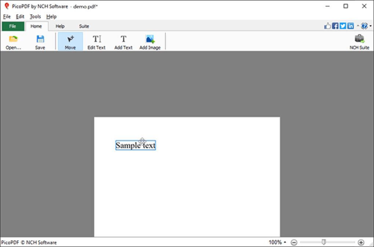Open the Tools menu
Image resolution: width=374 pixels, height=247 pixels.
tap(35, 16)
